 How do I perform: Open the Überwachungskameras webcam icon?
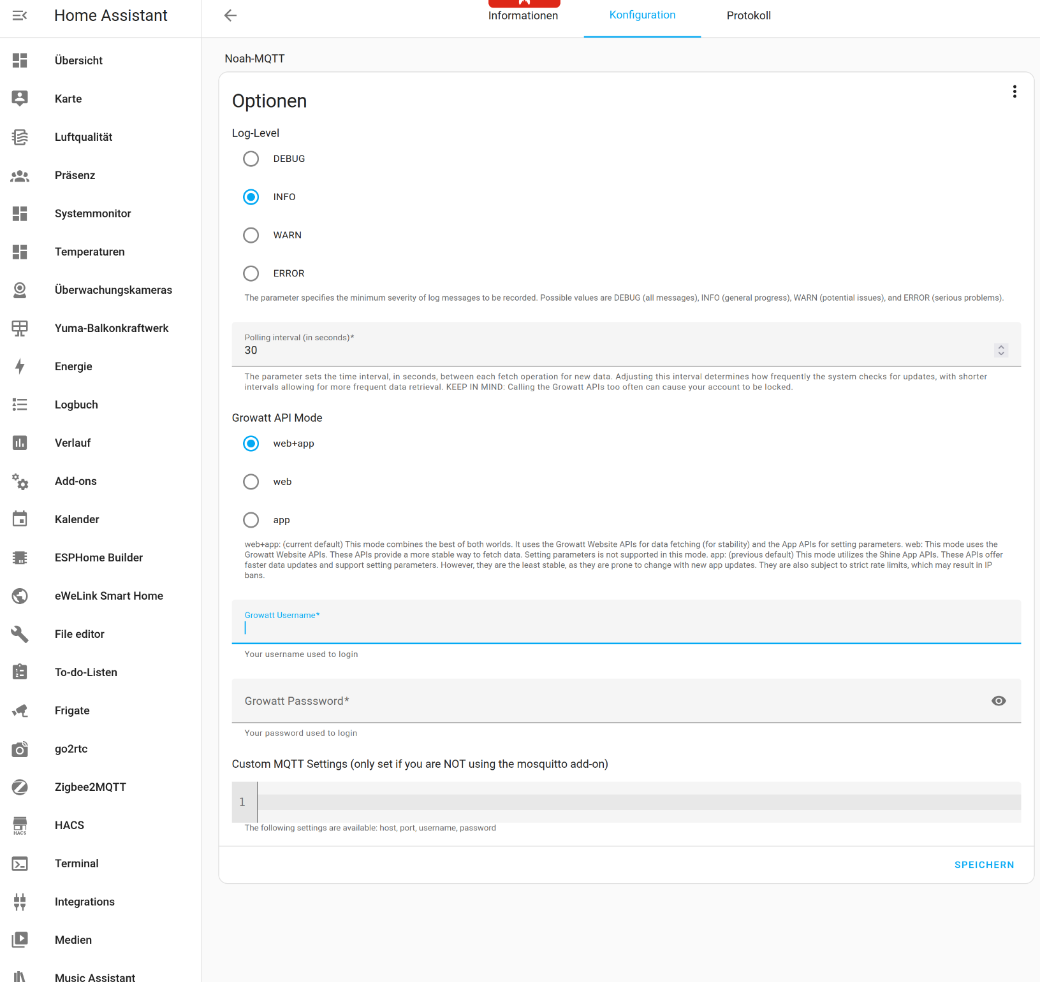[x=20, y=290]
